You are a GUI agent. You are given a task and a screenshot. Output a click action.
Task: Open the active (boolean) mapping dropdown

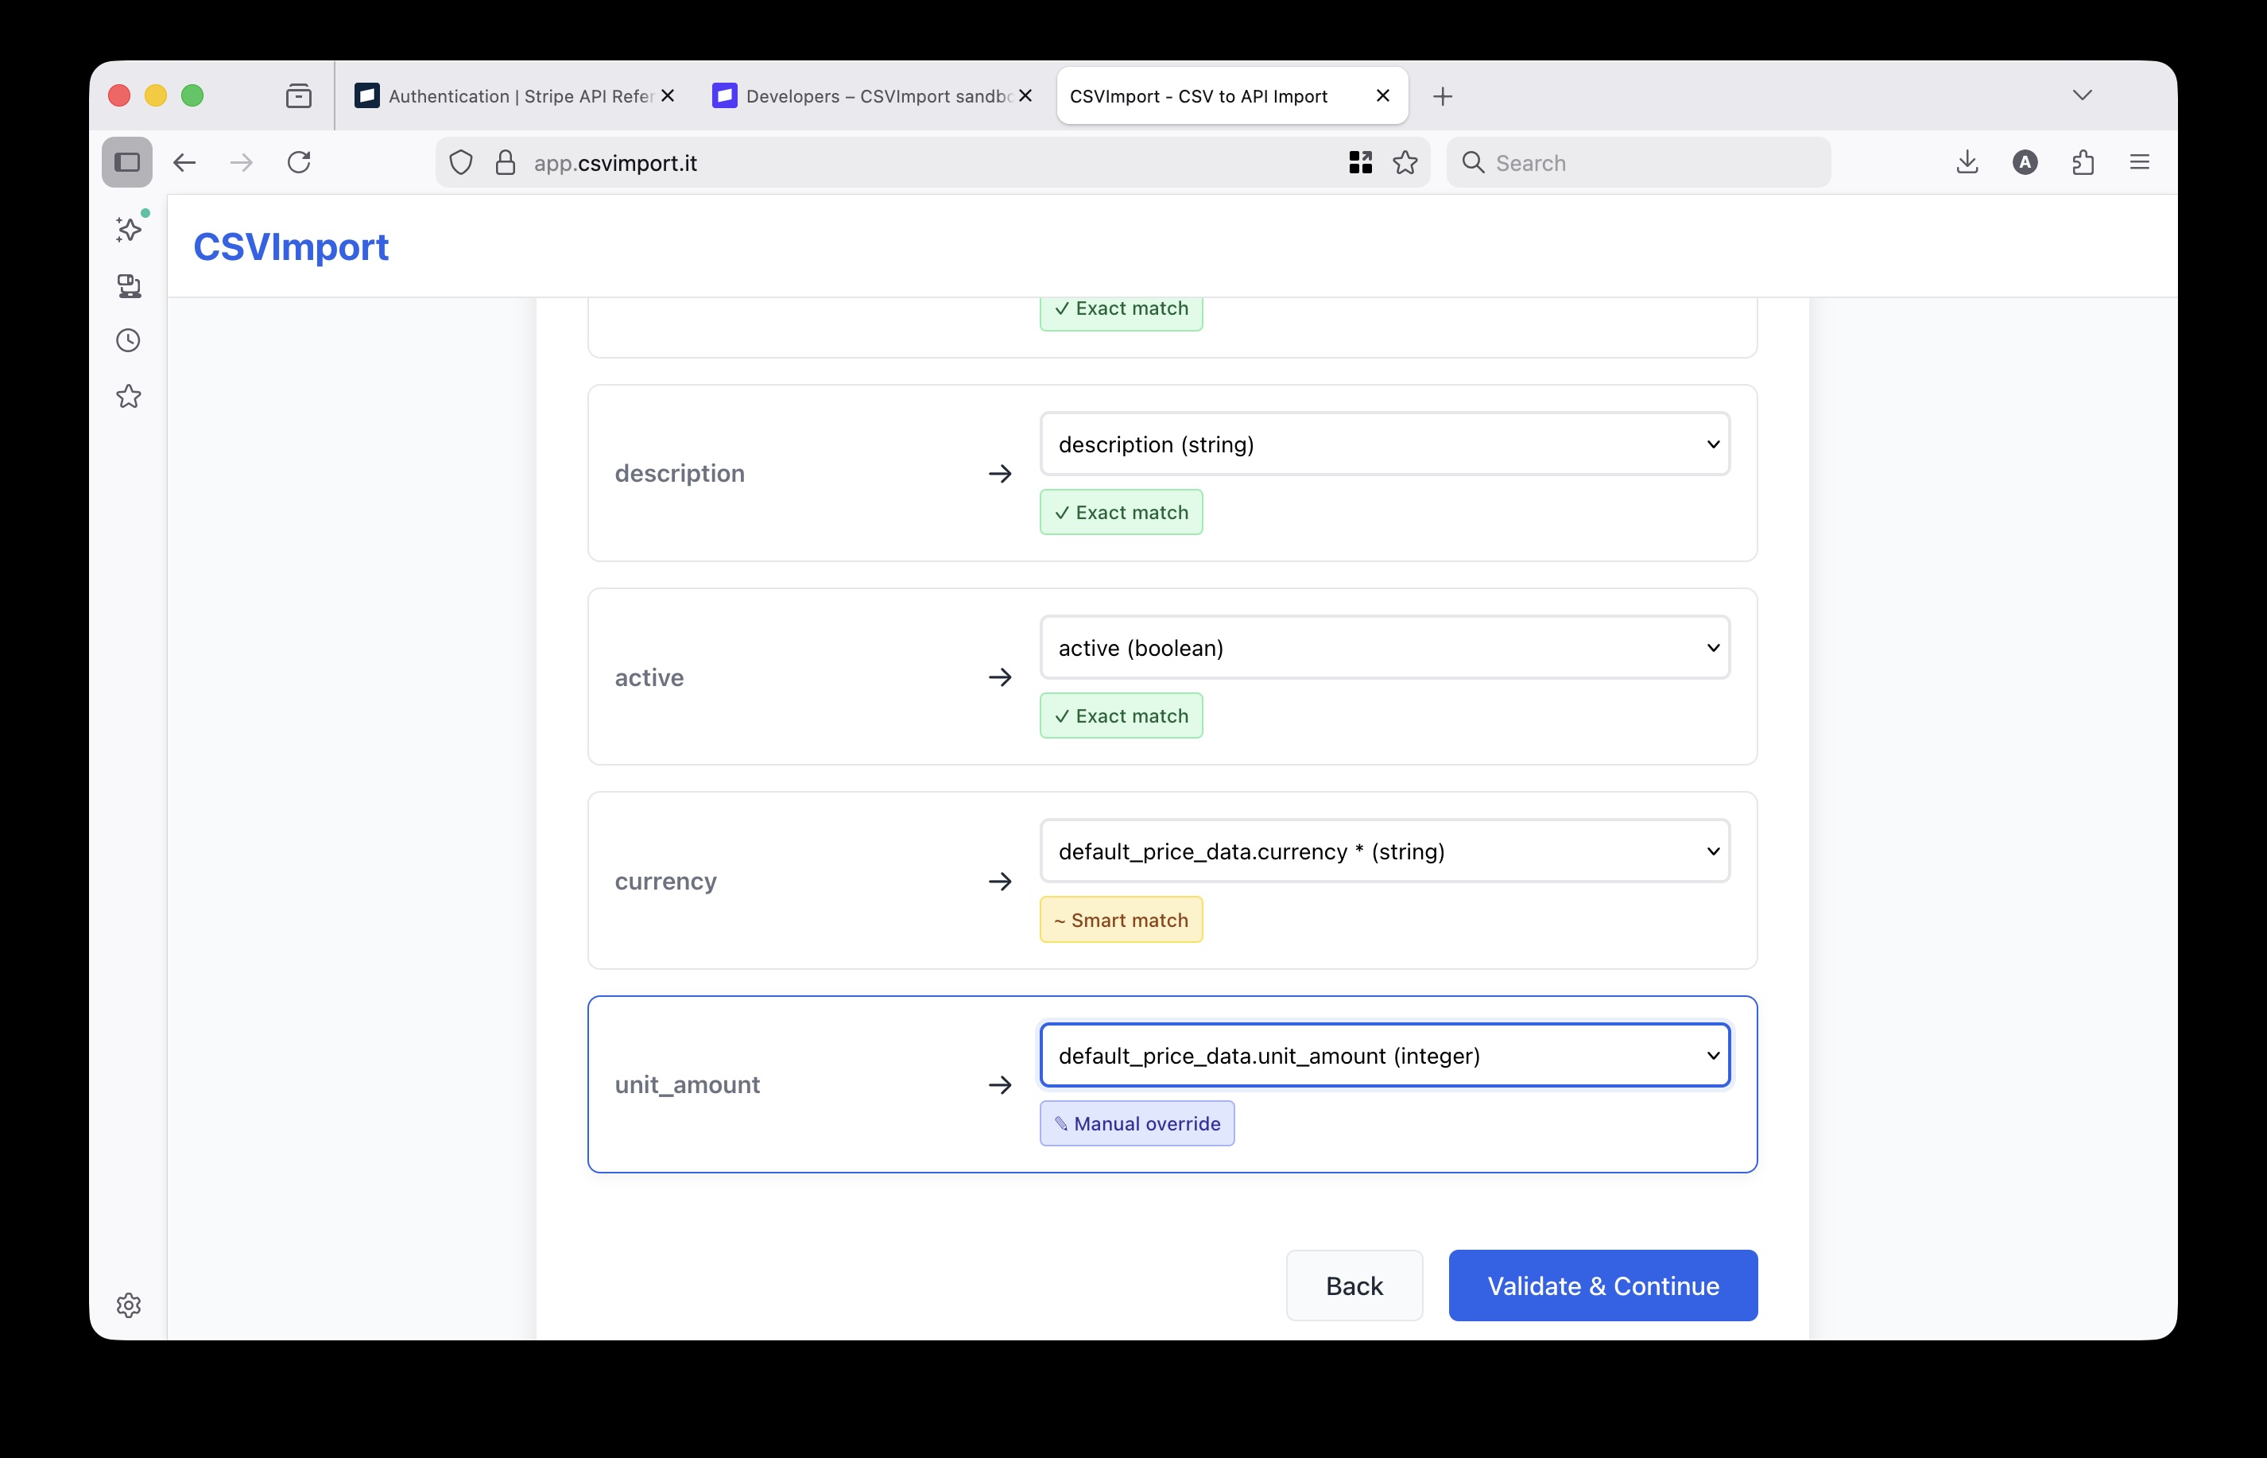(x=1383, y=648)
